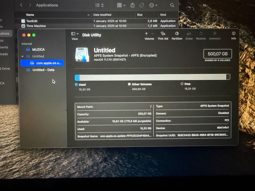Click the Unmount toolbar icon
This screenshot has width=255, height=191.
[215, 33]
